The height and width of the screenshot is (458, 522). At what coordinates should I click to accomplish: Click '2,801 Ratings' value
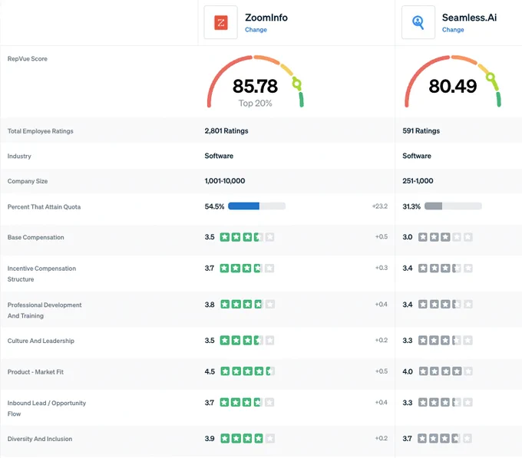[x=226, y=130]
